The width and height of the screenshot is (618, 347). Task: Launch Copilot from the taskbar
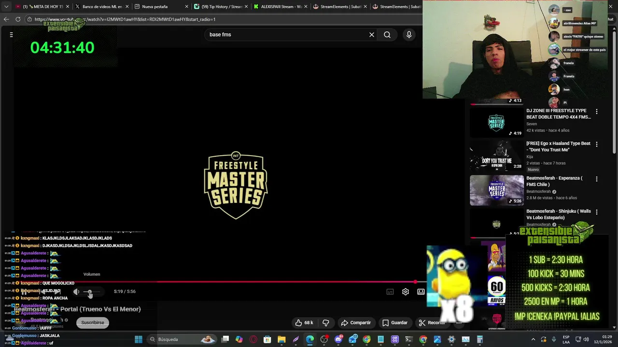tap(239, 339)
